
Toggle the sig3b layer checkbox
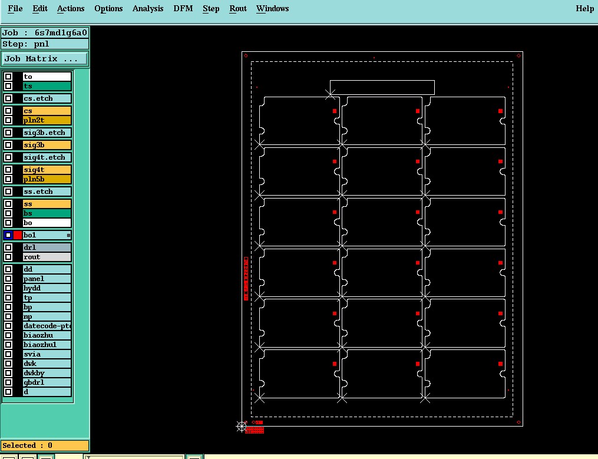(x=8, y=145)
